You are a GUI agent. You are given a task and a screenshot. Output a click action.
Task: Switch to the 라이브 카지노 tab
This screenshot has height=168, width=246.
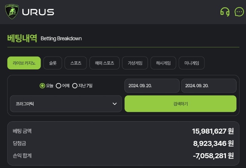[24, 63]
